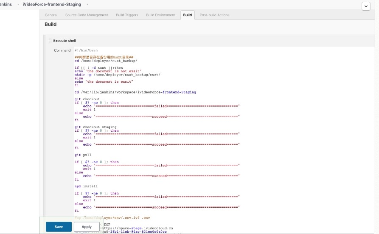Save the job configuration

[x=59, y=227]
